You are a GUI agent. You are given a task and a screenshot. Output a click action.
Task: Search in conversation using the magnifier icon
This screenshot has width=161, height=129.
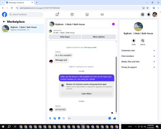[143, 41]
